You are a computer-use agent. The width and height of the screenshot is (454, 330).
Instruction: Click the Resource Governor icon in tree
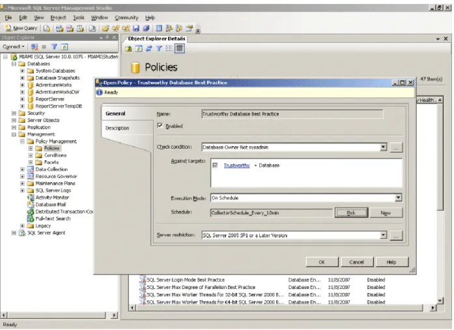click(x=31, y=177)
